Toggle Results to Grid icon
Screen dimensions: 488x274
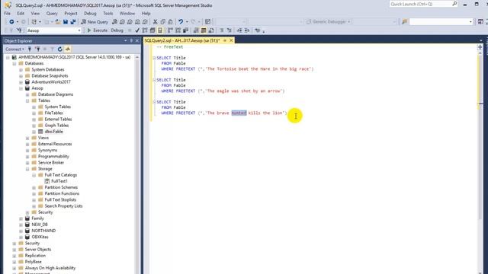pyautogui.click(x=204, y=30)
